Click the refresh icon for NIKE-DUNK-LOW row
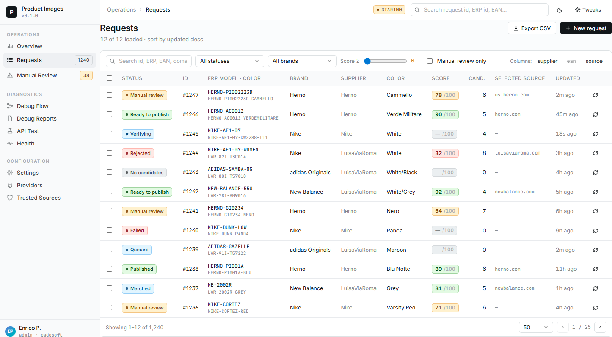Screen dimensions: 612x337 coord(596,231)
